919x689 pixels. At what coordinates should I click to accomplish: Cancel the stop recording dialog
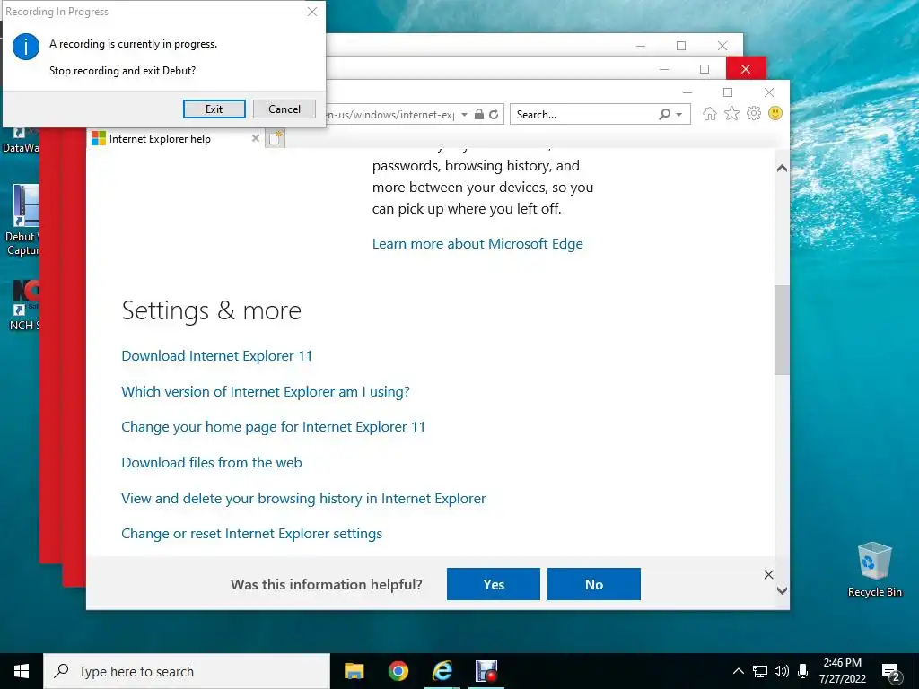pos(284,109)
